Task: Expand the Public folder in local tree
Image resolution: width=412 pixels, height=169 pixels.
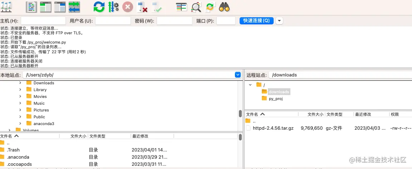Action: click(x=20, y=117)
